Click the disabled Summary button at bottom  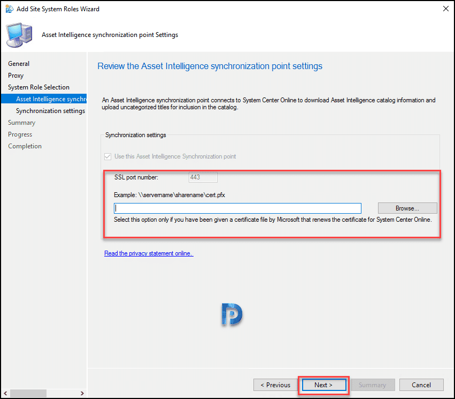click(373, 385)
